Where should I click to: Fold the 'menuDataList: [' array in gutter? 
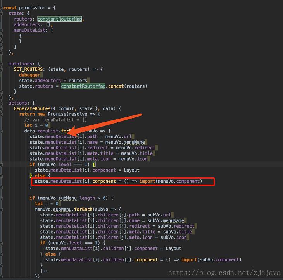click(2, 30)
